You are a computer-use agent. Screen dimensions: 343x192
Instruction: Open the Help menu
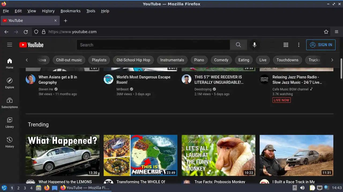pos(105,11)
